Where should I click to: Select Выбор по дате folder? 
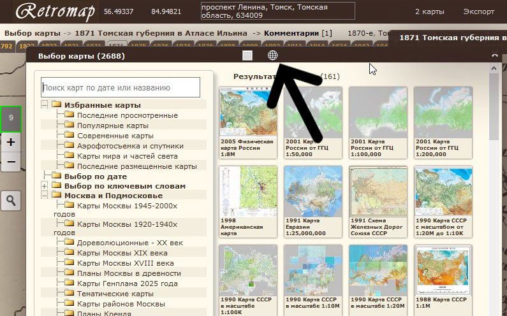pos(96,176)
